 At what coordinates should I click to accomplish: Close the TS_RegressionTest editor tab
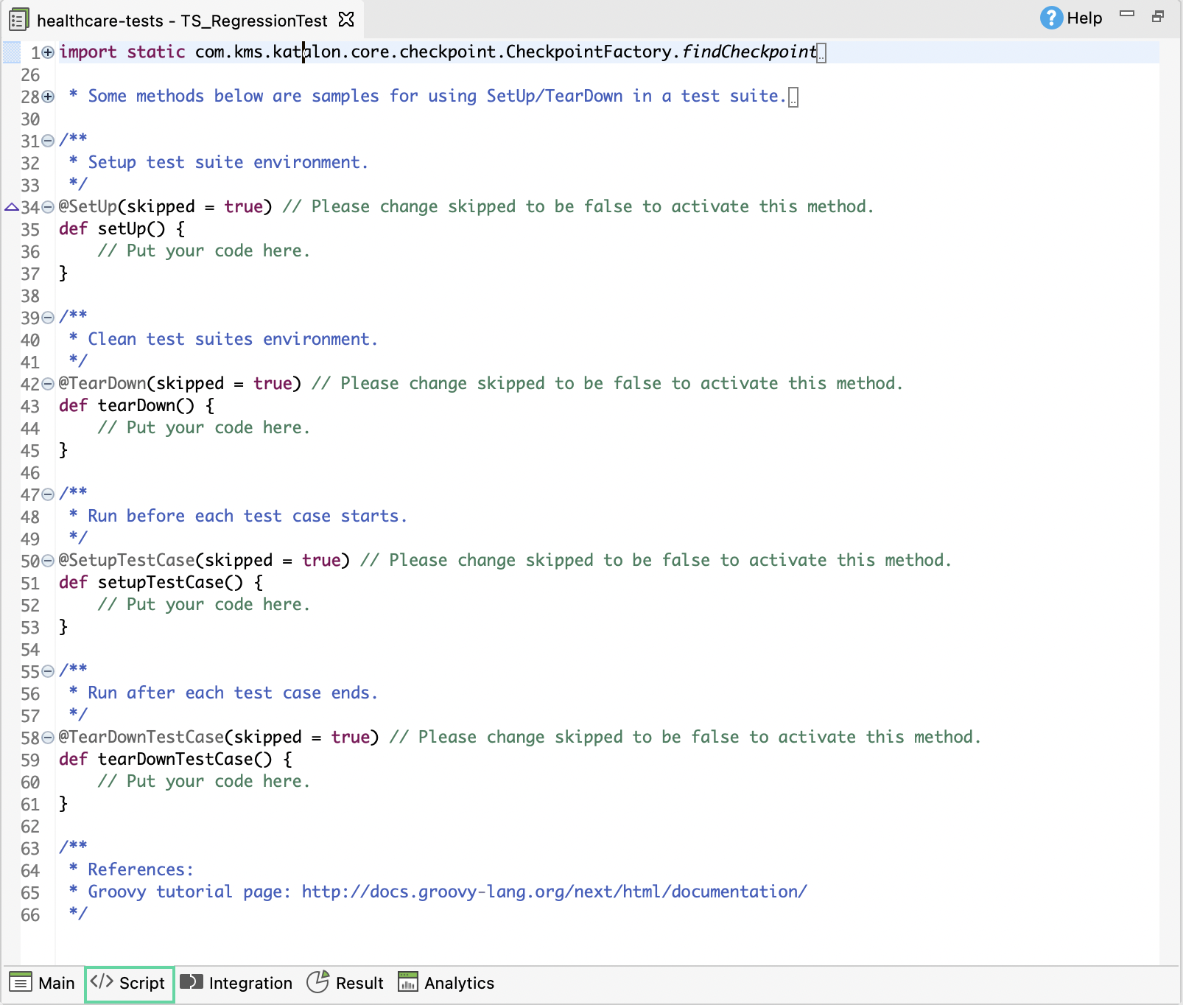(x=346, y=20)
